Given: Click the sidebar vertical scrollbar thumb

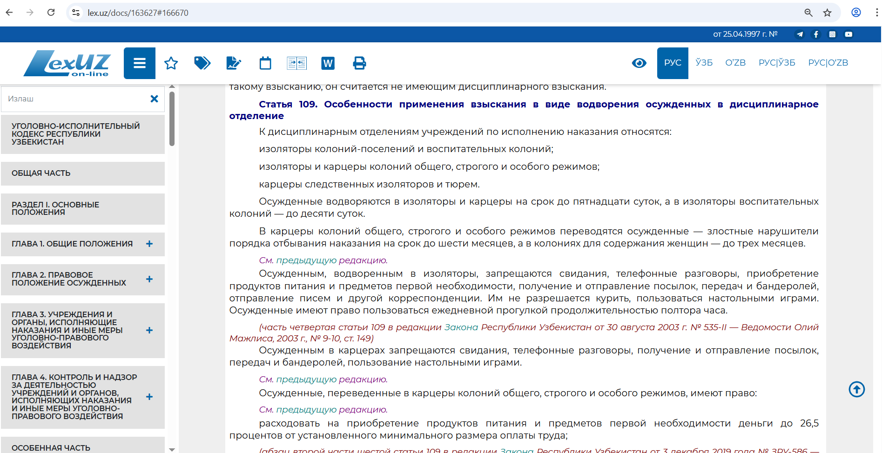Looking at the screenshot, I should 172,119.
